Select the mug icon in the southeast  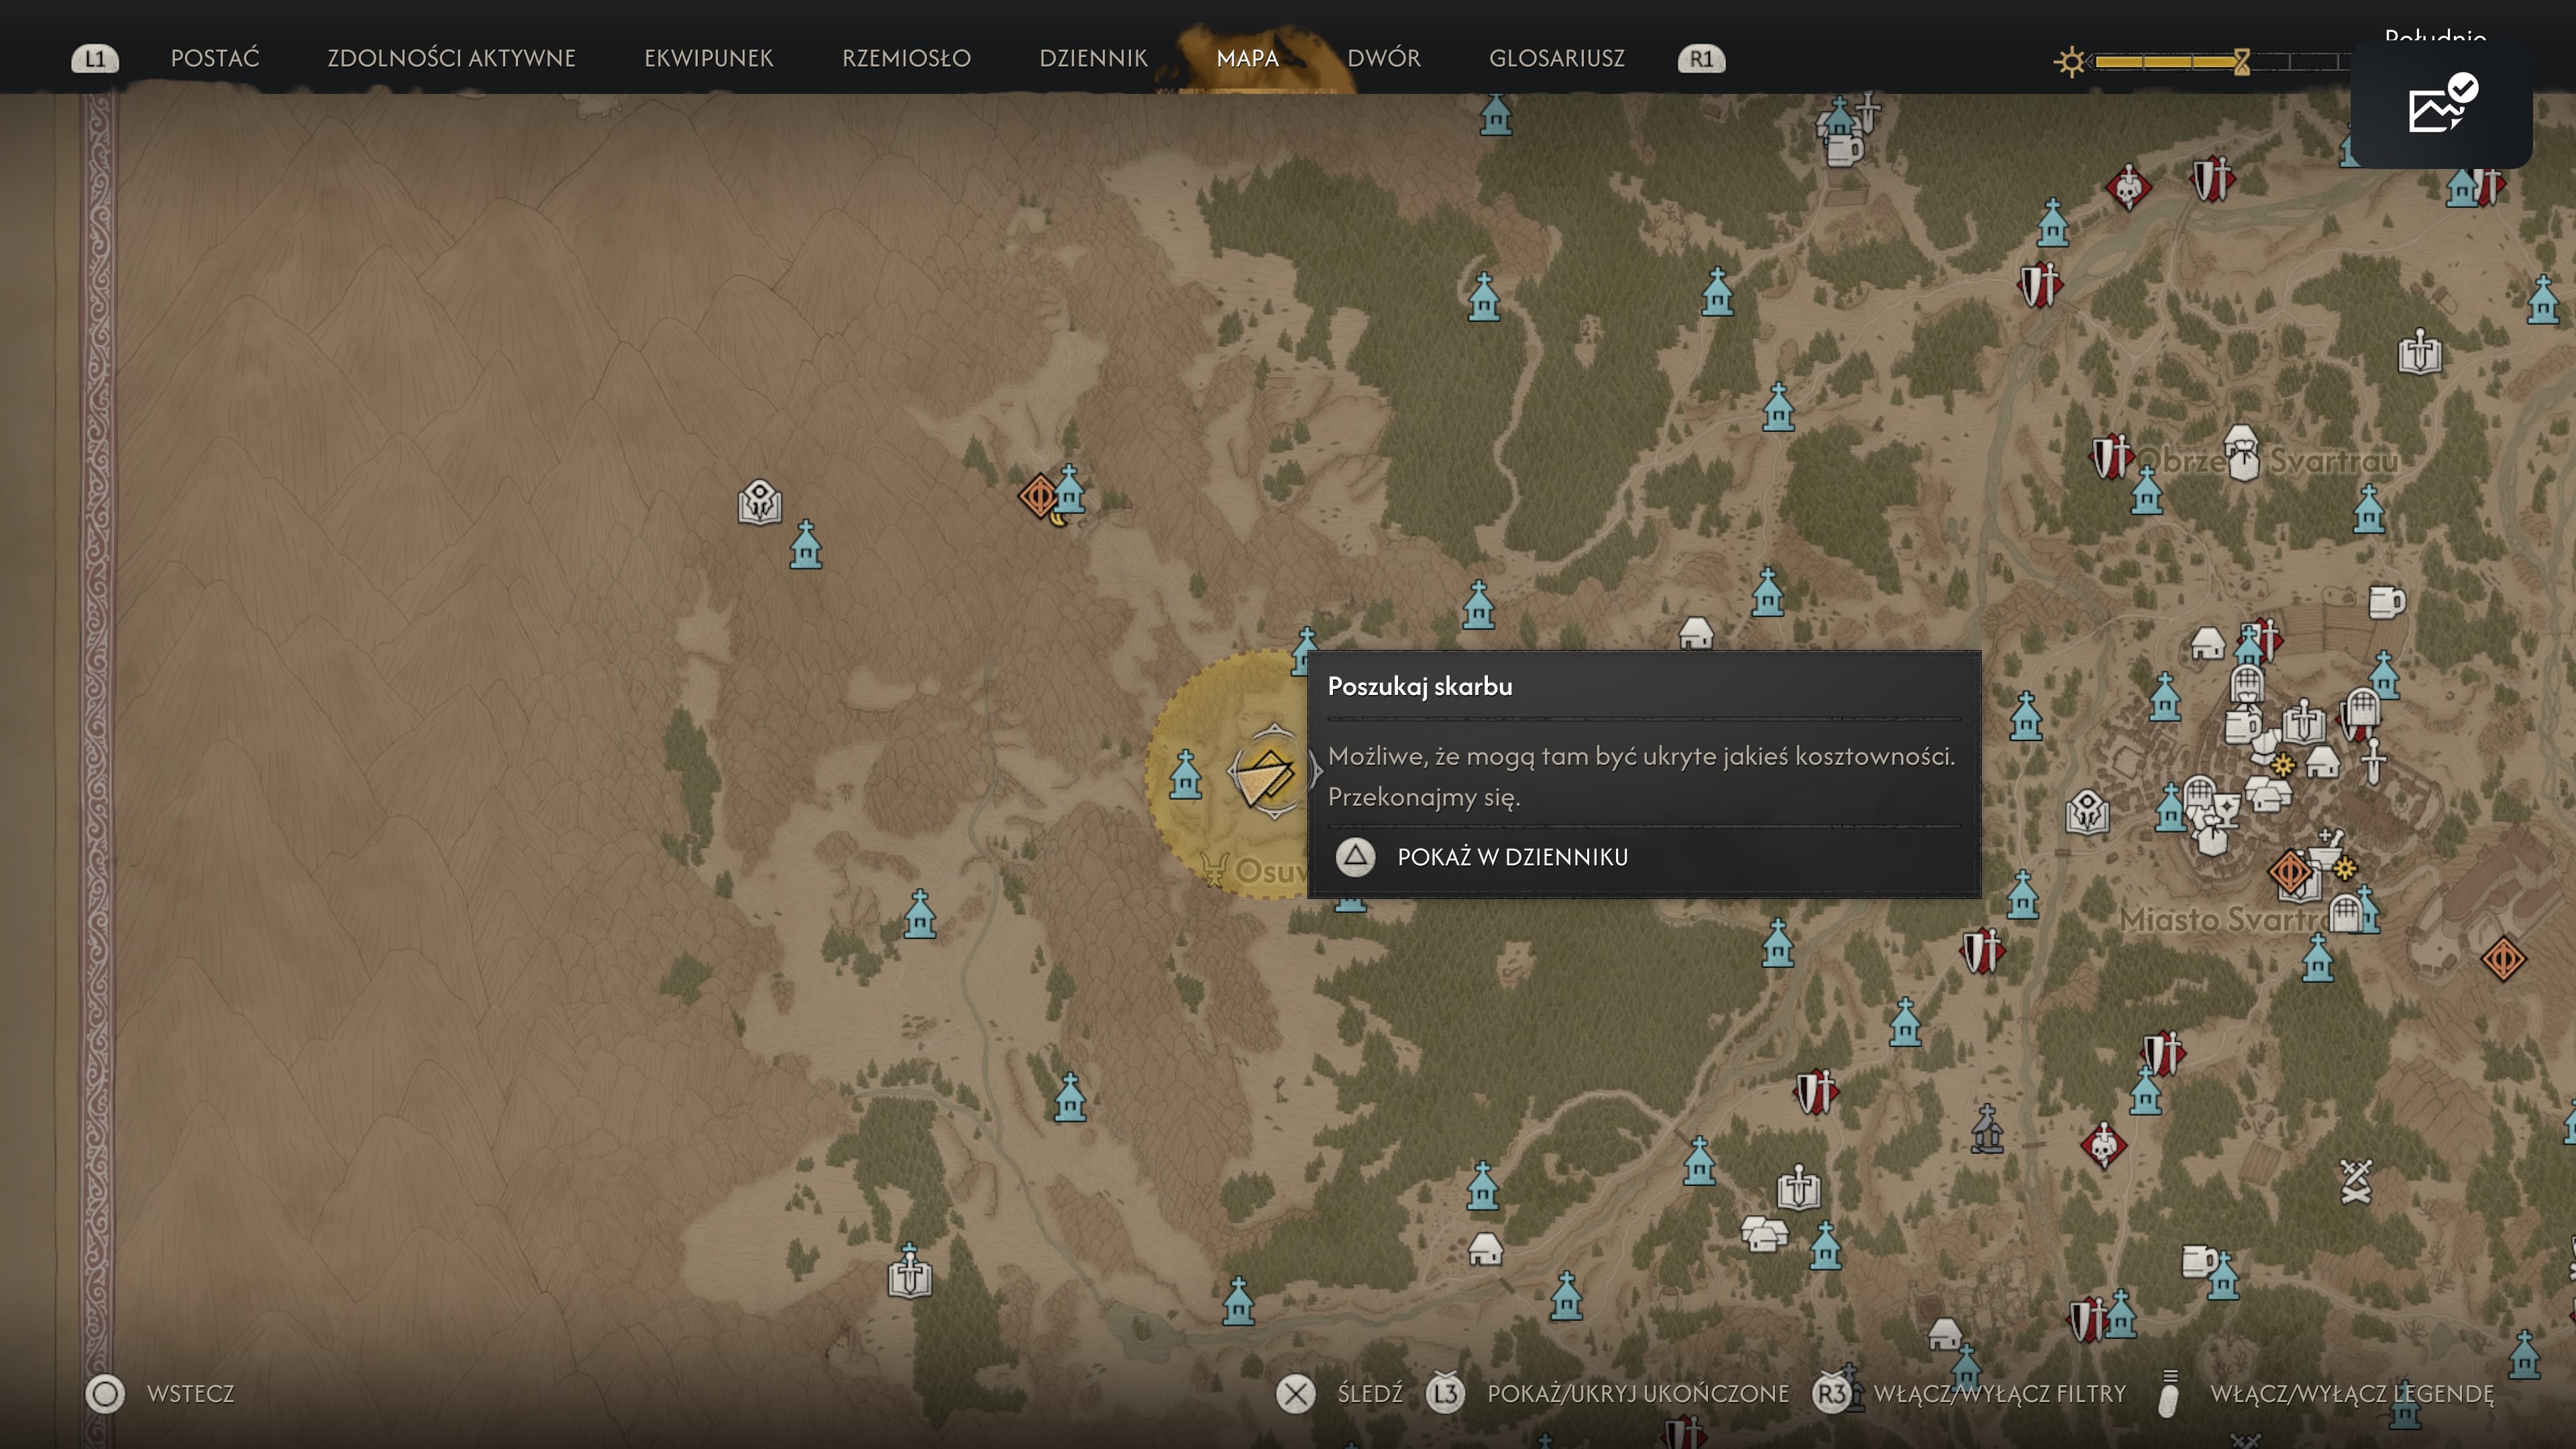[2198, 1261]
